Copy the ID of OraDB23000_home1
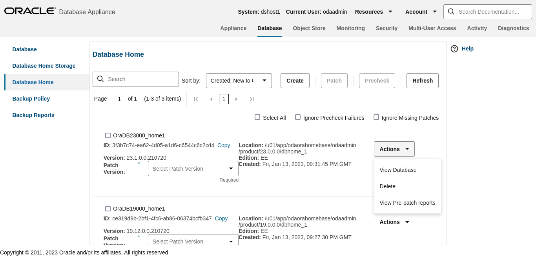536x256 pixels. pos(224,145)
